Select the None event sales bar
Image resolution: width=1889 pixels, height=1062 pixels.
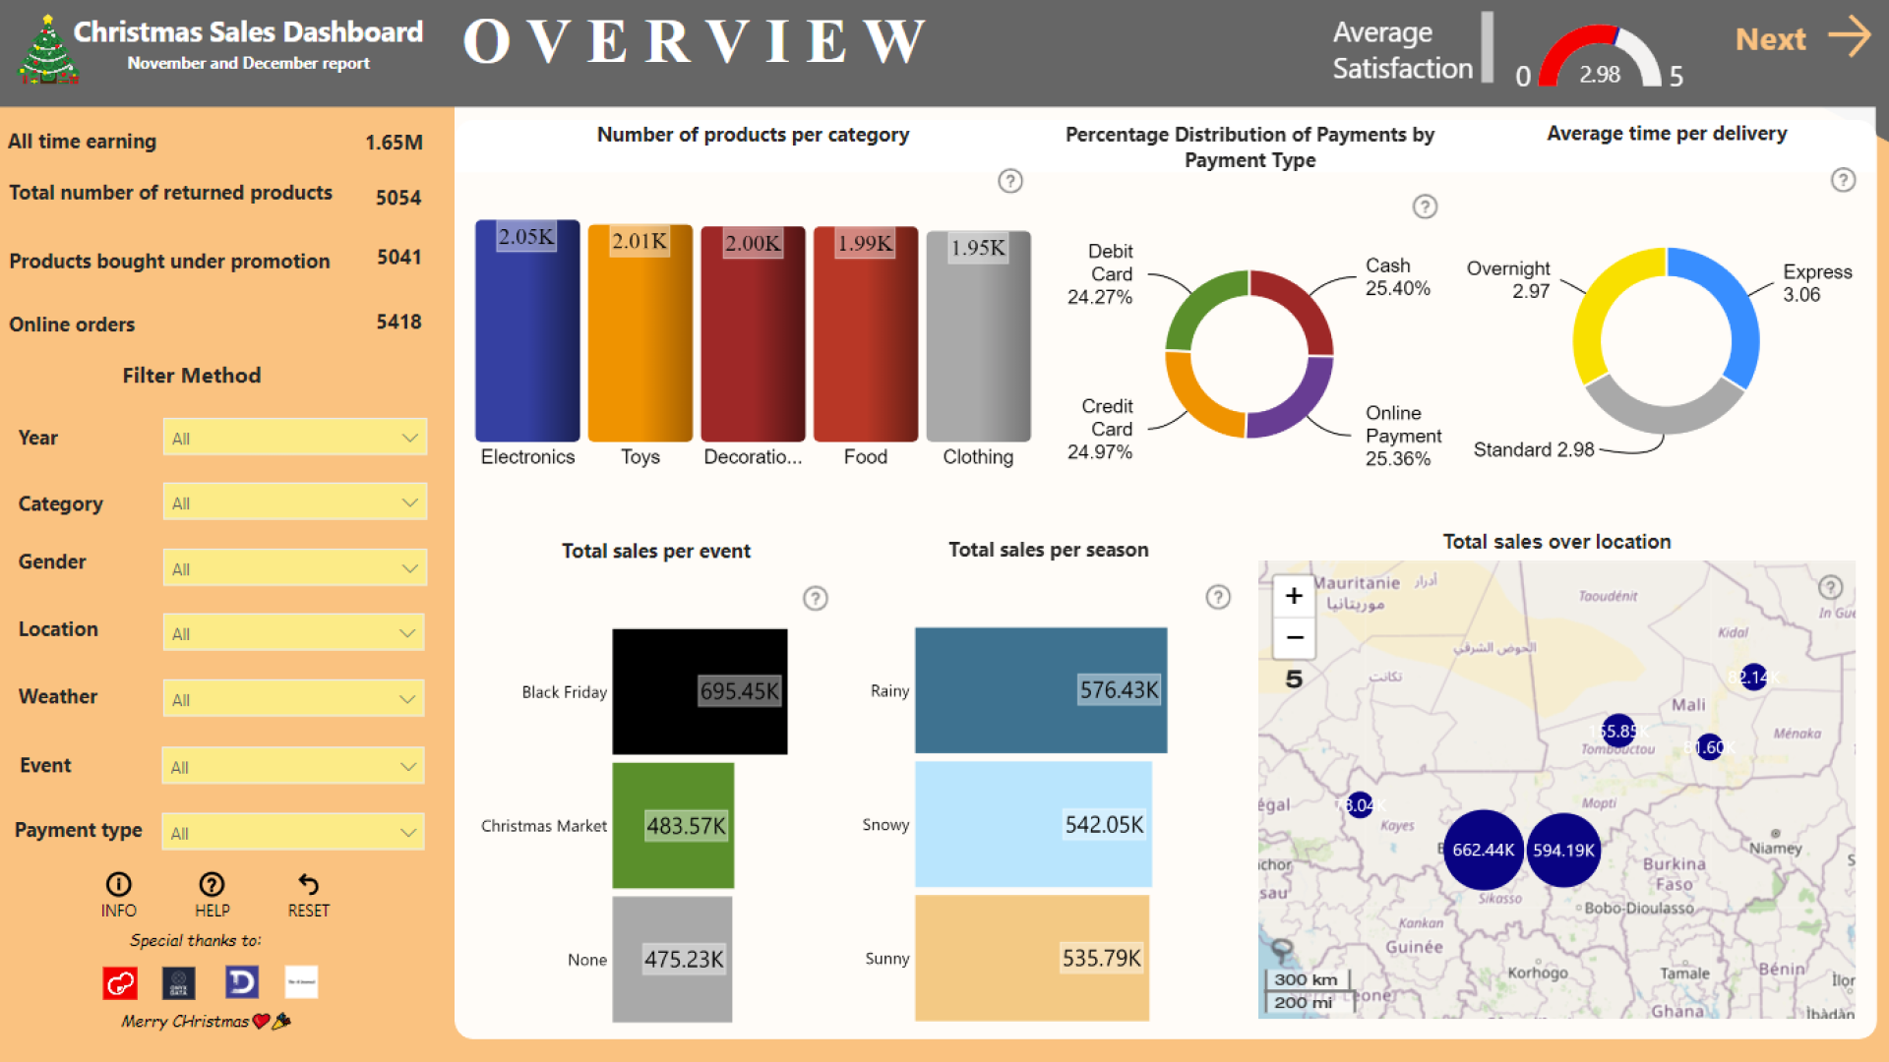(x=672, y=959)
